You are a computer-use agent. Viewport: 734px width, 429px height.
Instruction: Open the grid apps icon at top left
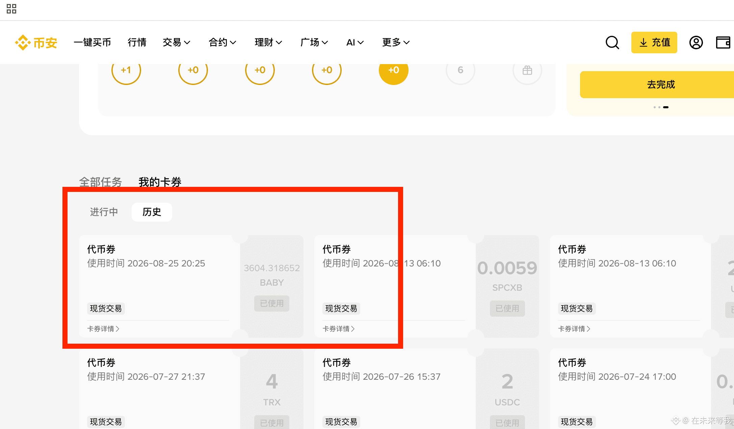(x=11, y=9)
